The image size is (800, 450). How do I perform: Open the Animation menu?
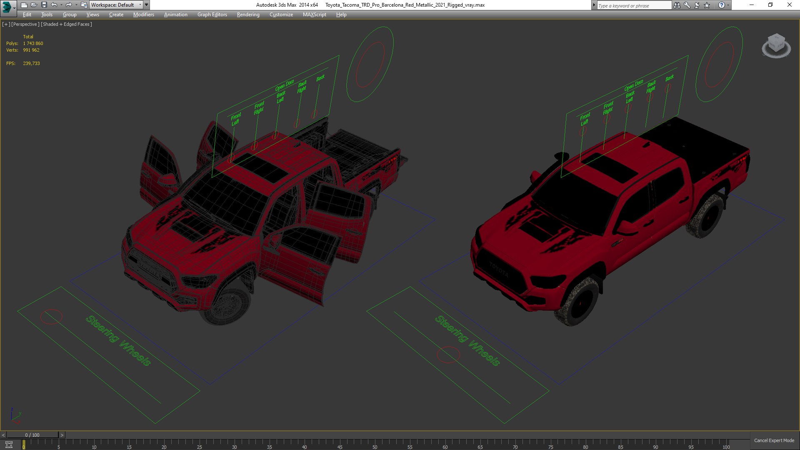[x=175, y=15]
